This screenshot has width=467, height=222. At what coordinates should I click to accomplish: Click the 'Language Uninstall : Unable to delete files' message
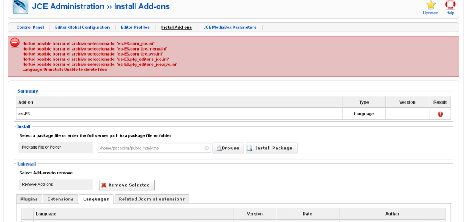pyautogui.click(x=65, y=70)
